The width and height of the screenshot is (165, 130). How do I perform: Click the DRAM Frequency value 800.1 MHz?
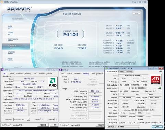95,91
